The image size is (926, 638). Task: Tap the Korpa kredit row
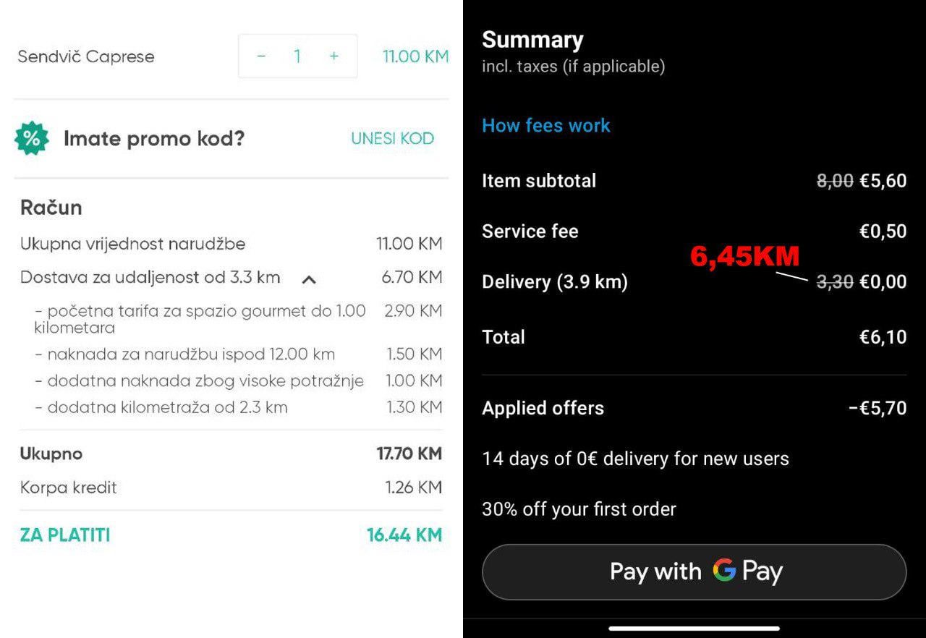[x=69, y=488]
